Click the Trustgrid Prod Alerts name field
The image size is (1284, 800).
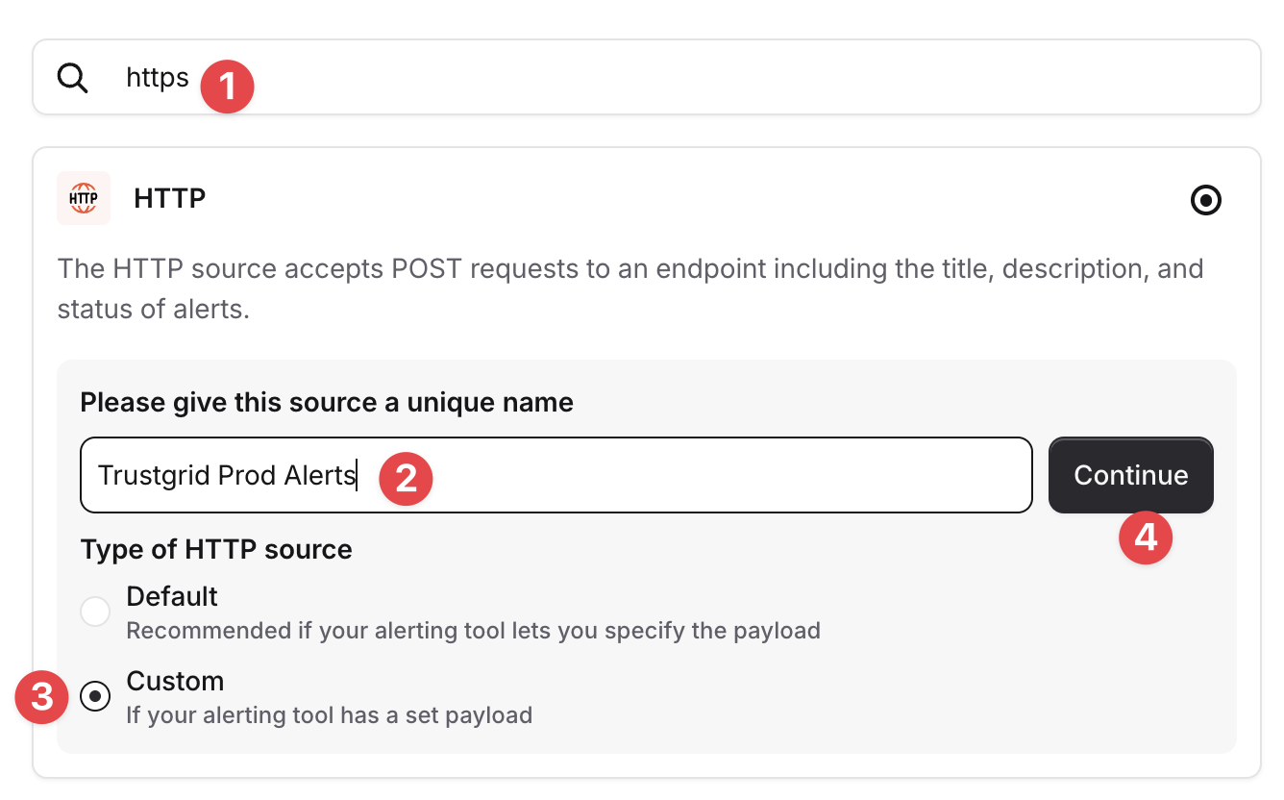556,475
